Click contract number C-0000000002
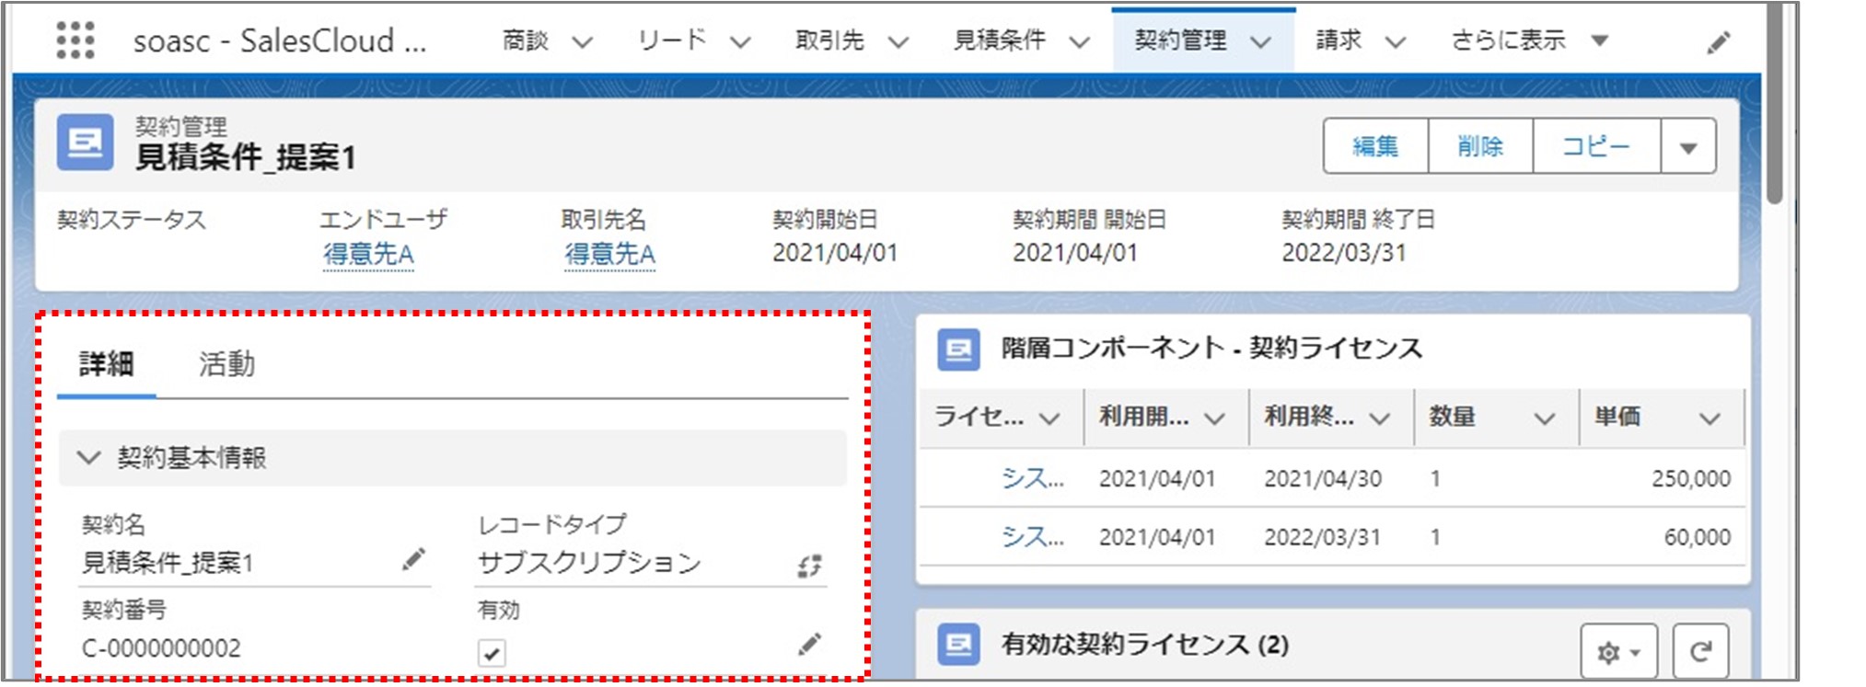 point(161,648)
